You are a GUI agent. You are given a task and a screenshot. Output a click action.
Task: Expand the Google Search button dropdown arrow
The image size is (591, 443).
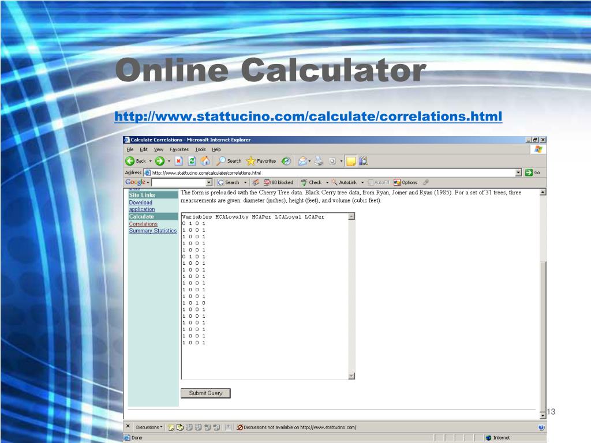tap(245, 182)
